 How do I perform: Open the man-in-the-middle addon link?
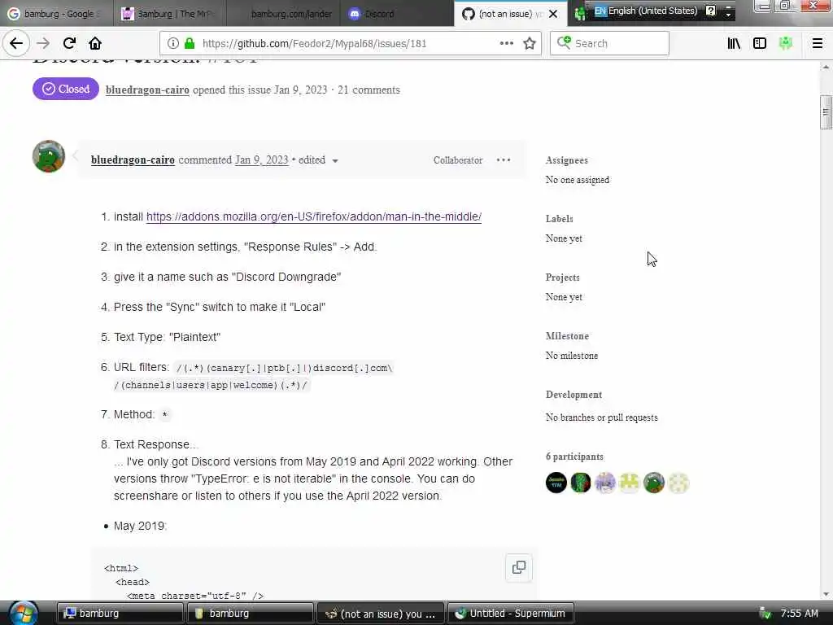(314, 216)
